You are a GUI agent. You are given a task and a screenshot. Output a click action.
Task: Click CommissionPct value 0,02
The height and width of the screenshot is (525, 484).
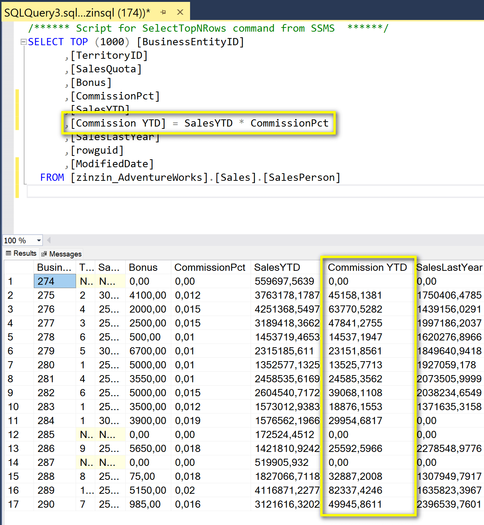[x=185, y=490]
